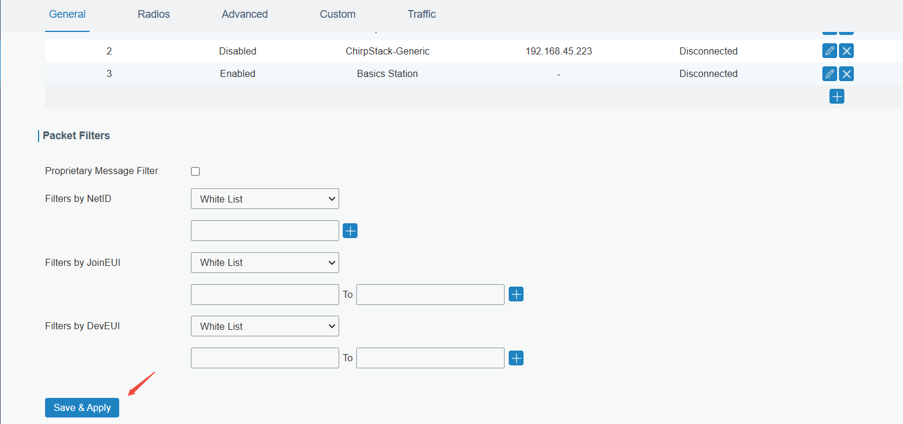Switch to the Radios tab
The width and height of the screenshot is (903, 424).
tap(154, 14)
